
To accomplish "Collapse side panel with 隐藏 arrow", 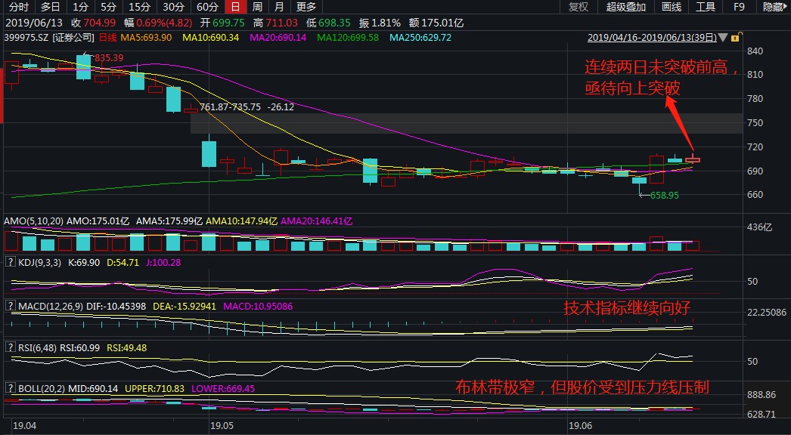I will click(x=776, y=7).
